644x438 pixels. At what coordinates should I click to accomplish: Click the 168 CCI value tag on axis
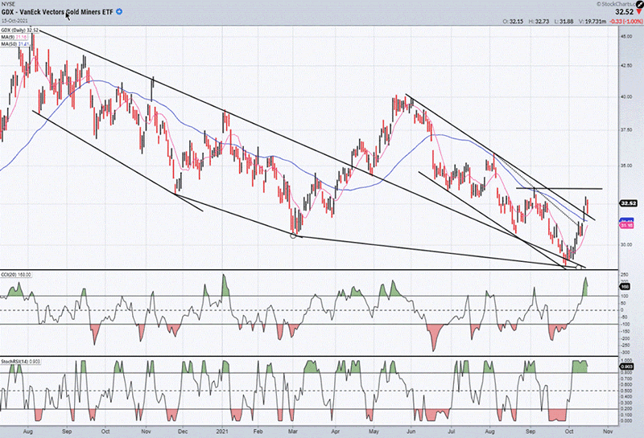625,287
